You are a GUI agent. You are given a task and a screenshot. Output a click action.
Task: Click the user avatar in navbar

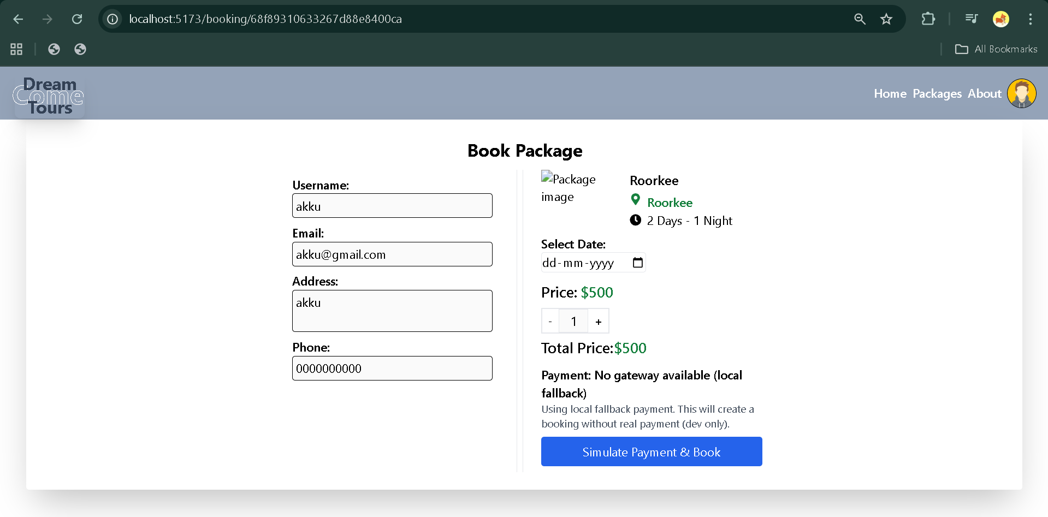tap(1021, 93)
